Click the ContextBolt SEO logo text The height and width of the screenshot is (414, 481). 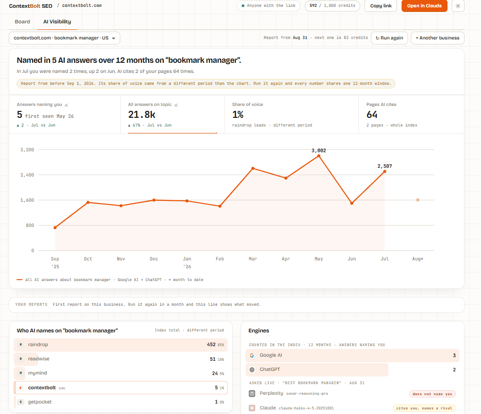click(31, 6)
